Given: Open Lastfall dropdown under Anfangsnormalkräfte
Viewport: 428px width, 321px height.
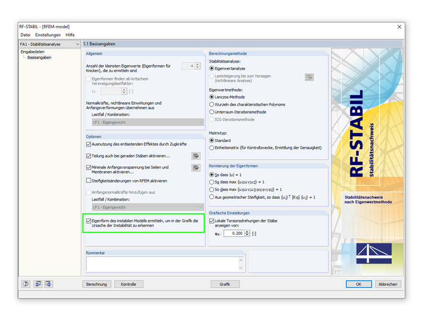Looking at the screenshot, I should pyautogui.click(x=148, y=207).
